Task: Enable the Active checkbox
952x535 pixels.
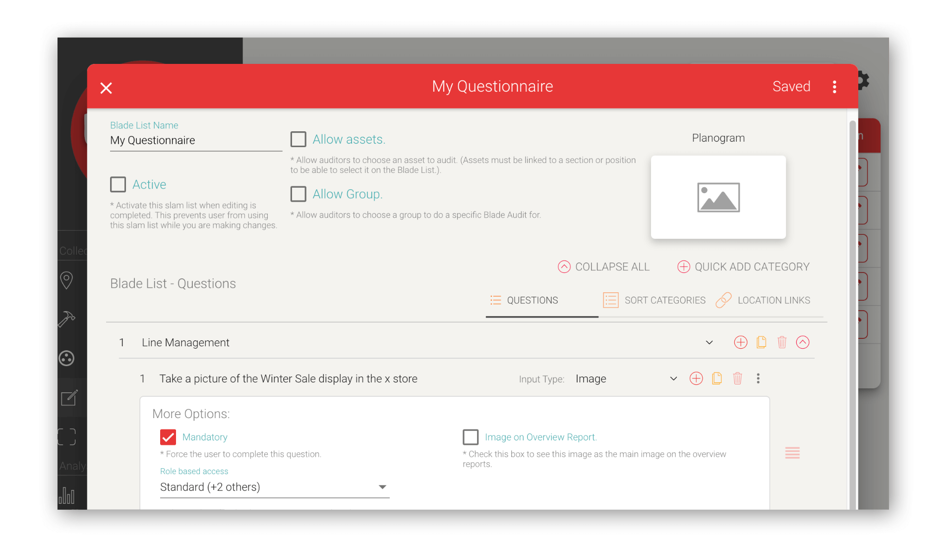Action: click(x=118, y=184)
